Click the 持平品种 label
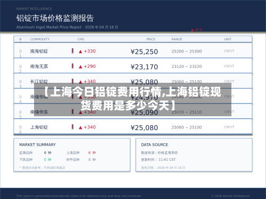 pos(73,160)
